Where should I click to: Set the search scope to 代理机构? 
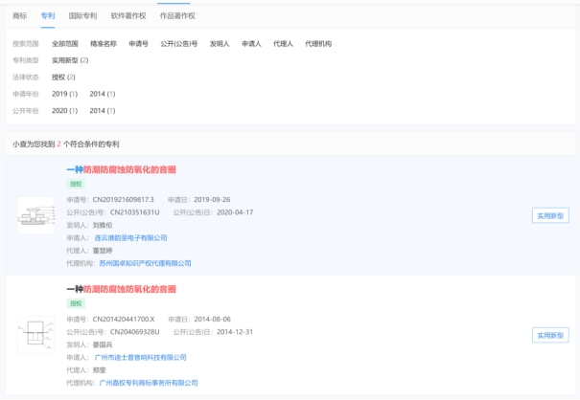coord(318,44)
